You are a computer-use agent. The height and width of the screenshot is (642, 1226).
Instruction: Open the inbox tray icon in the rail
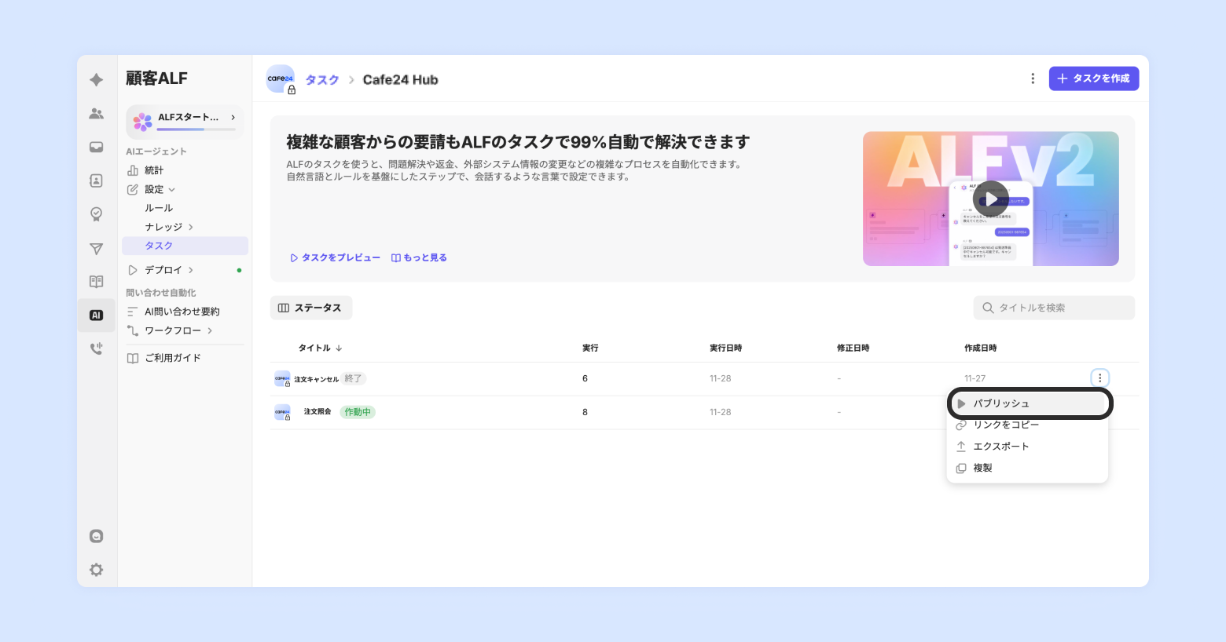96,148
